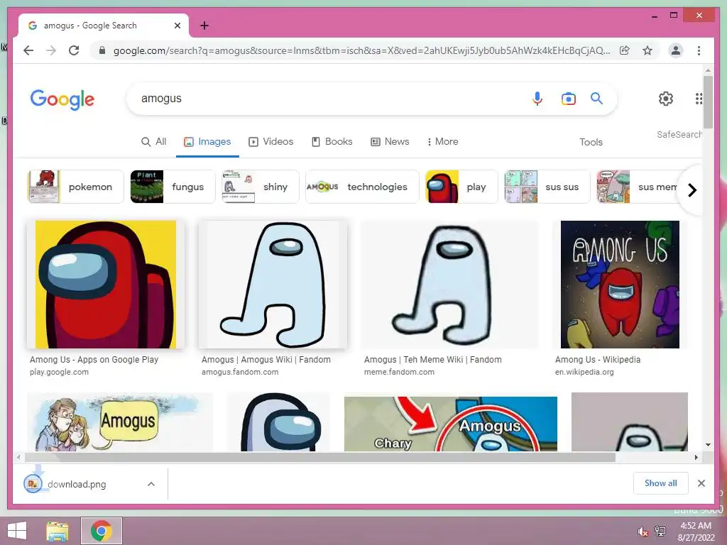The height and width of the screenshot is (545, 727).
Task: Open Amogus | Teh Meme Wiki | Fandom link
Action: 432,360
